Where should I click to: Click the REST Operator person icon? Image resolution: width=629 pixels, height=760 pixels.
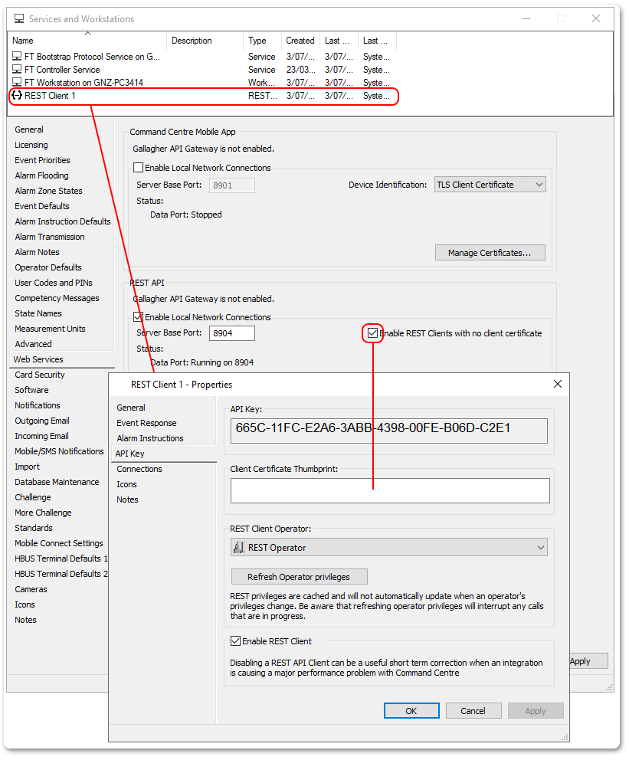[x=239, y=548]
